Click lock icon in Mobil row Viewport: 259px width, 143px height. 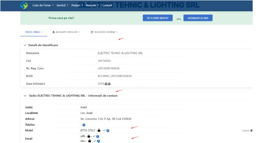point(99,130)
